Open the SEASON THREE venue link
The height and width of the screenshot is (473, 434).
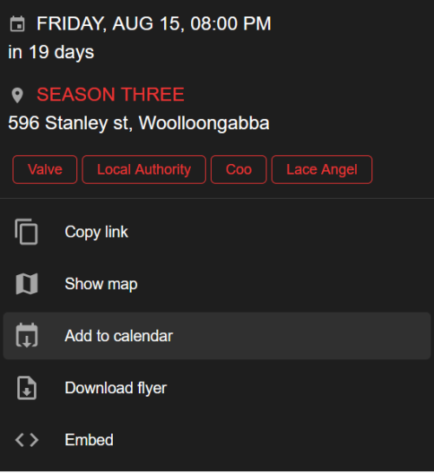click(x=110, y=95)
